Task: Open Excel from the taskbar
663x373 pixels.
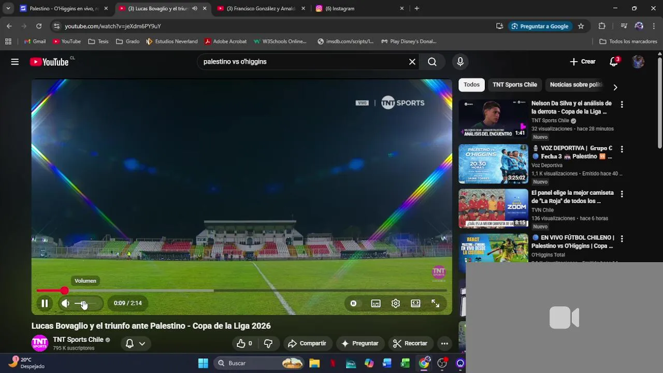Action: [405, 363]
